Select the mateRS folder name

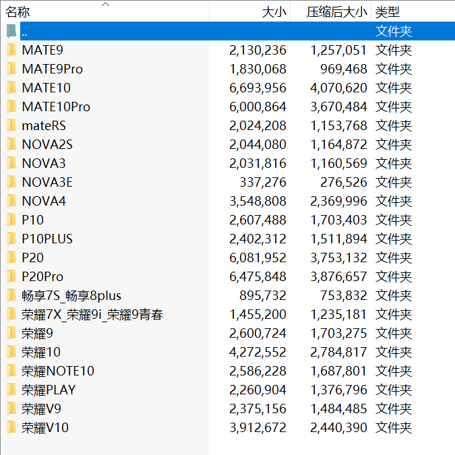click(x=44, y=125)
